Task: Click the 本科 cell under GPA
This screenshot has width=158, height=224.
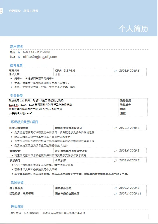Action: [58, 75]
